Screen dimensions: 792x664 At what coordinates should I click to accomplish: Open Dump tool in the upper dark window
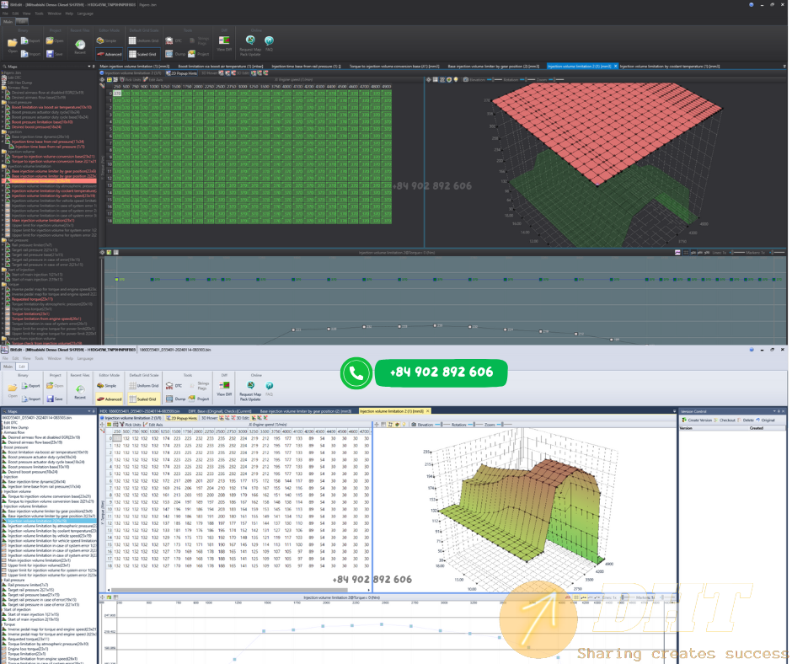tap(175, 54)
